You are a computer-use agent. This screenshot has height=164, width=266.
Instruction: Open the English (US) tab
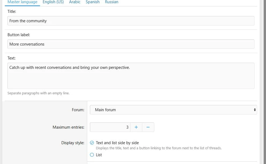click(x=53, y=2)
